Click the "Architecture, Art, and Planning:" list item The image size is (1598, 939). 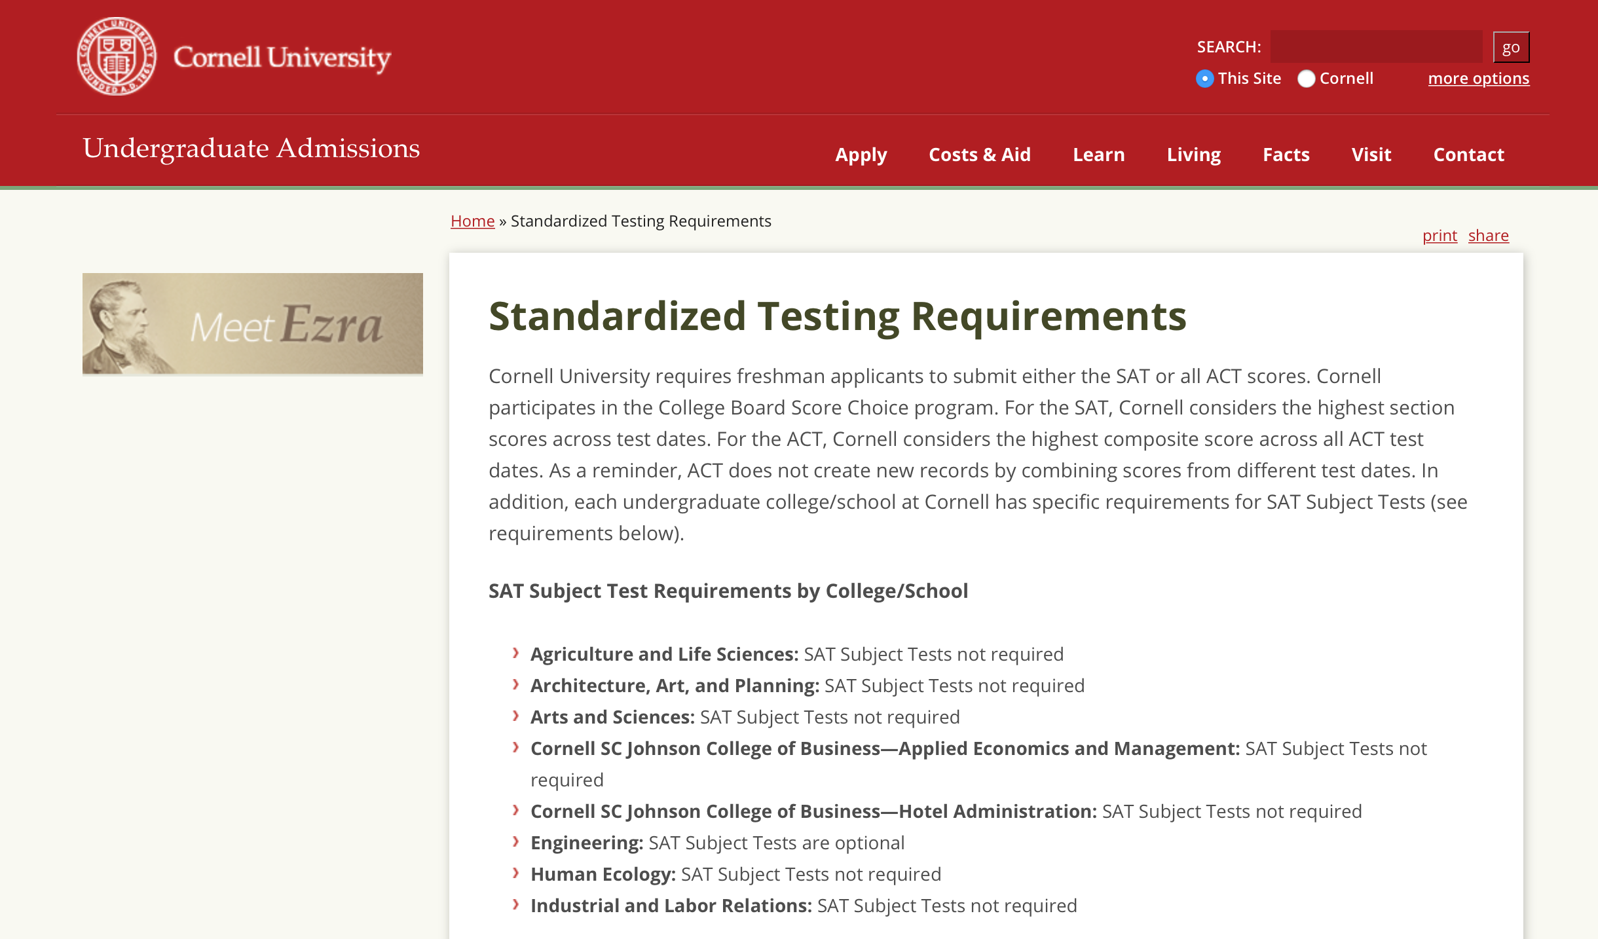[x=808, y=686]
